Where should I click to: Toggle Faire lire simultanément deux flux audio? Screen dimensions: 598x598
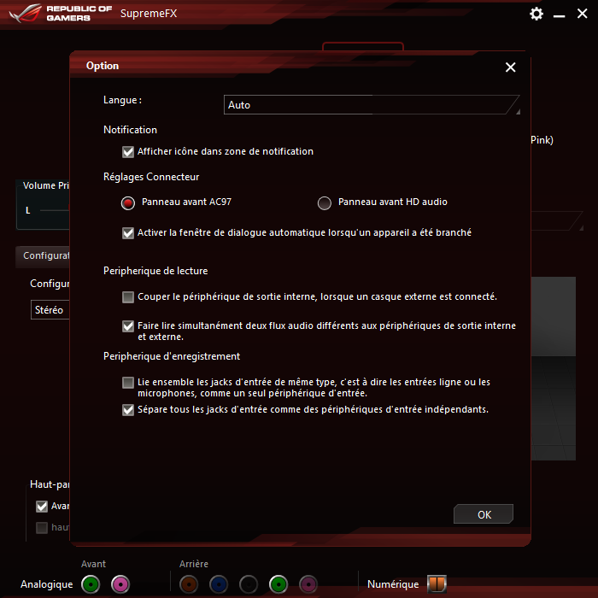pos(128,326)
